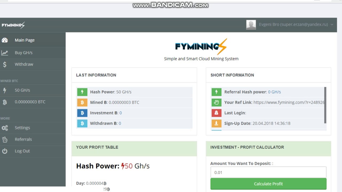Click the orange download icon next to Sign-Up Date

click(216, 123)
